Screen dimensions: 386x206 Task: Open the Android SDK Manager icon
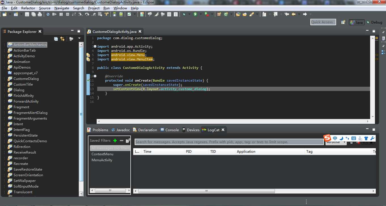pos(114,14)
